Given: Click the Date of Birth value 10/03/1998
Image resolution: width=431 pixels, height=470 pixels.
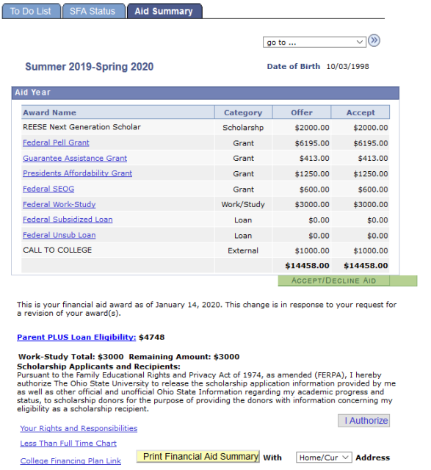Looking at the screenshot, I should coord(348,67).
